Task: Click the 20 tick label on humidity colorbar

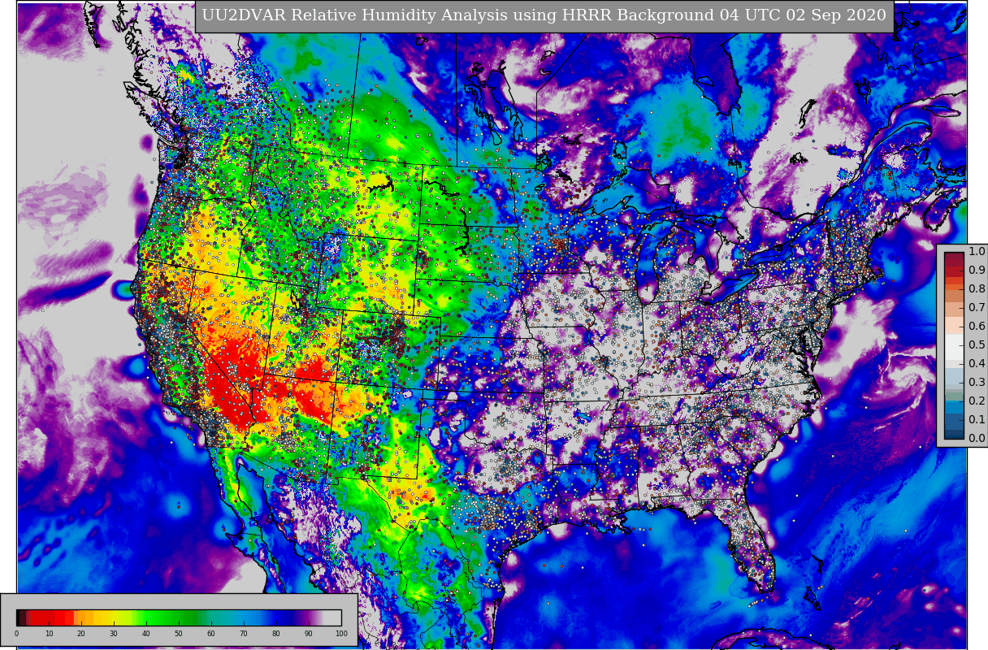Action: [81, 634]
